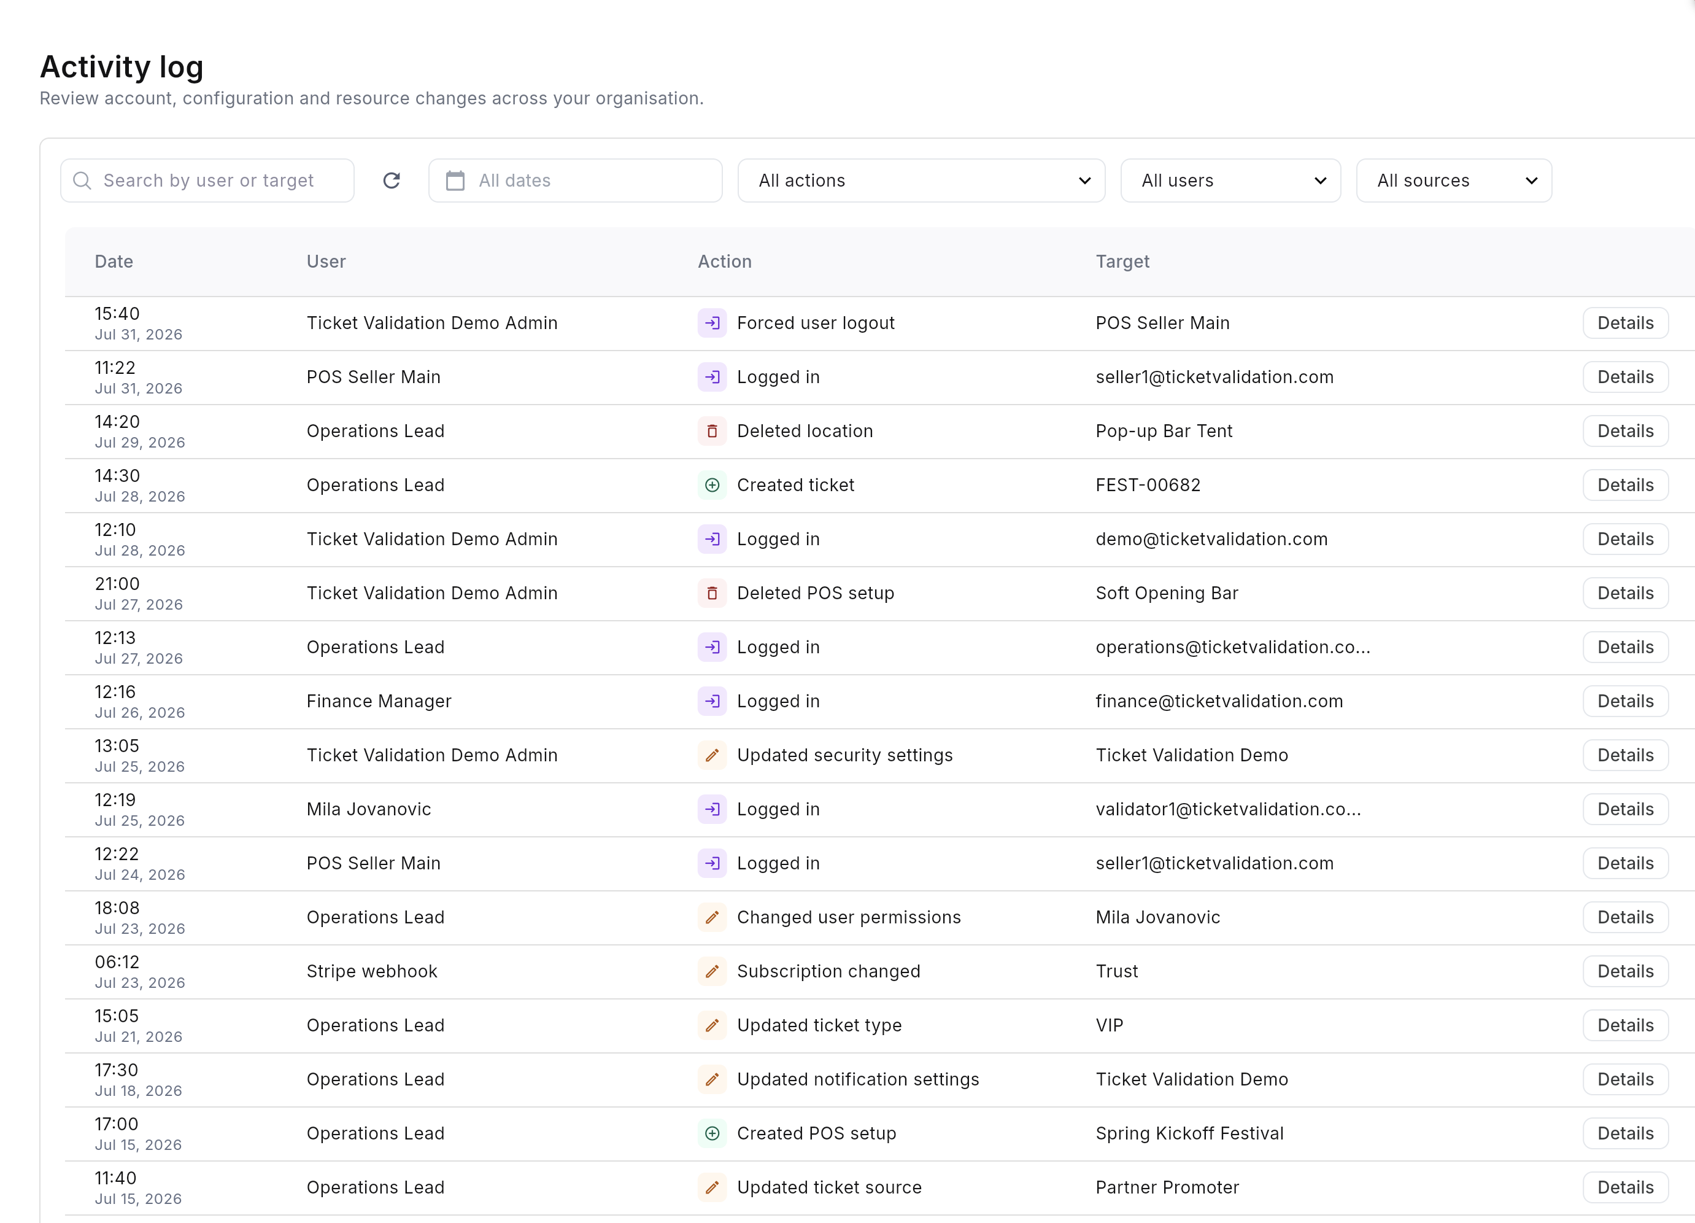Click login icon in Mila Jovanovic 12:19 row
This screenshot has height=1223, width=1695.
pyautogui.click(x=712, y=810)
